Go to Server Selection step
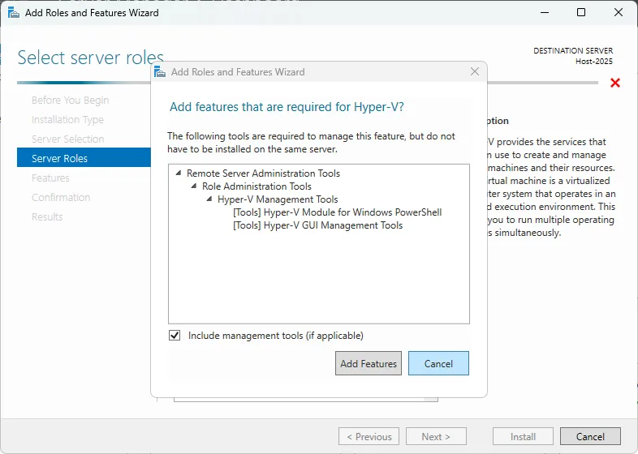The width and height of the screenshot is (638, 454). pyautogui.click(x=68, y=139)
